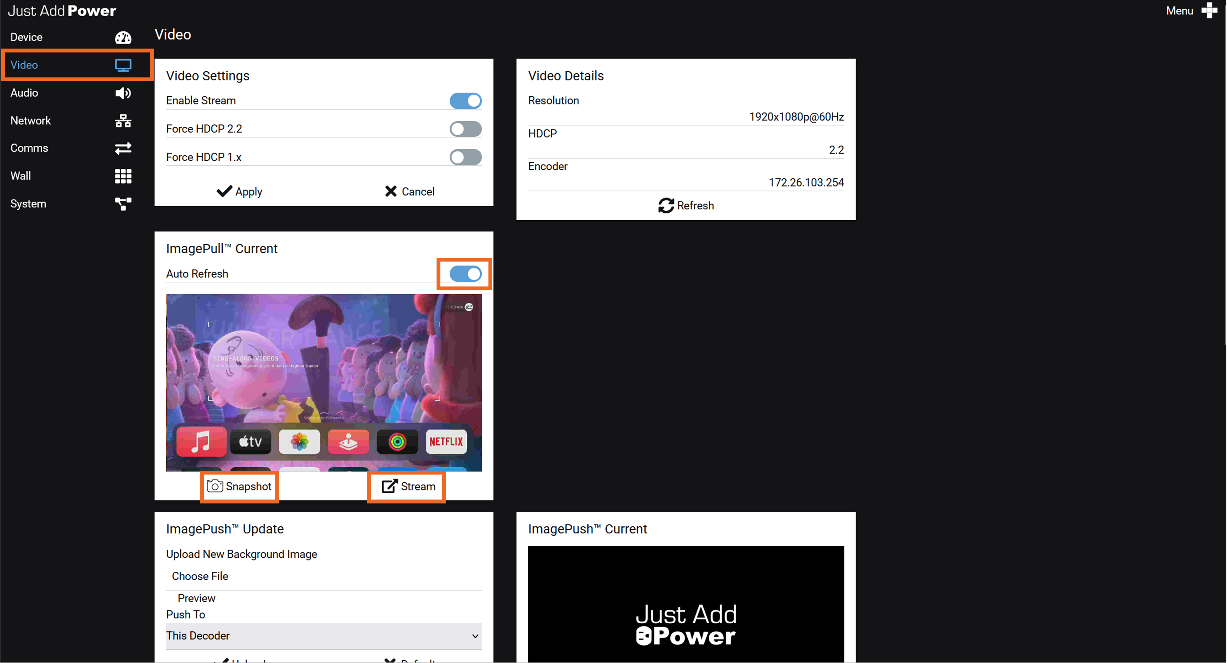Toggle the Enable Stream switch
The width and height of the screenshot is (1227, 663).
click(x=465, y=101)
